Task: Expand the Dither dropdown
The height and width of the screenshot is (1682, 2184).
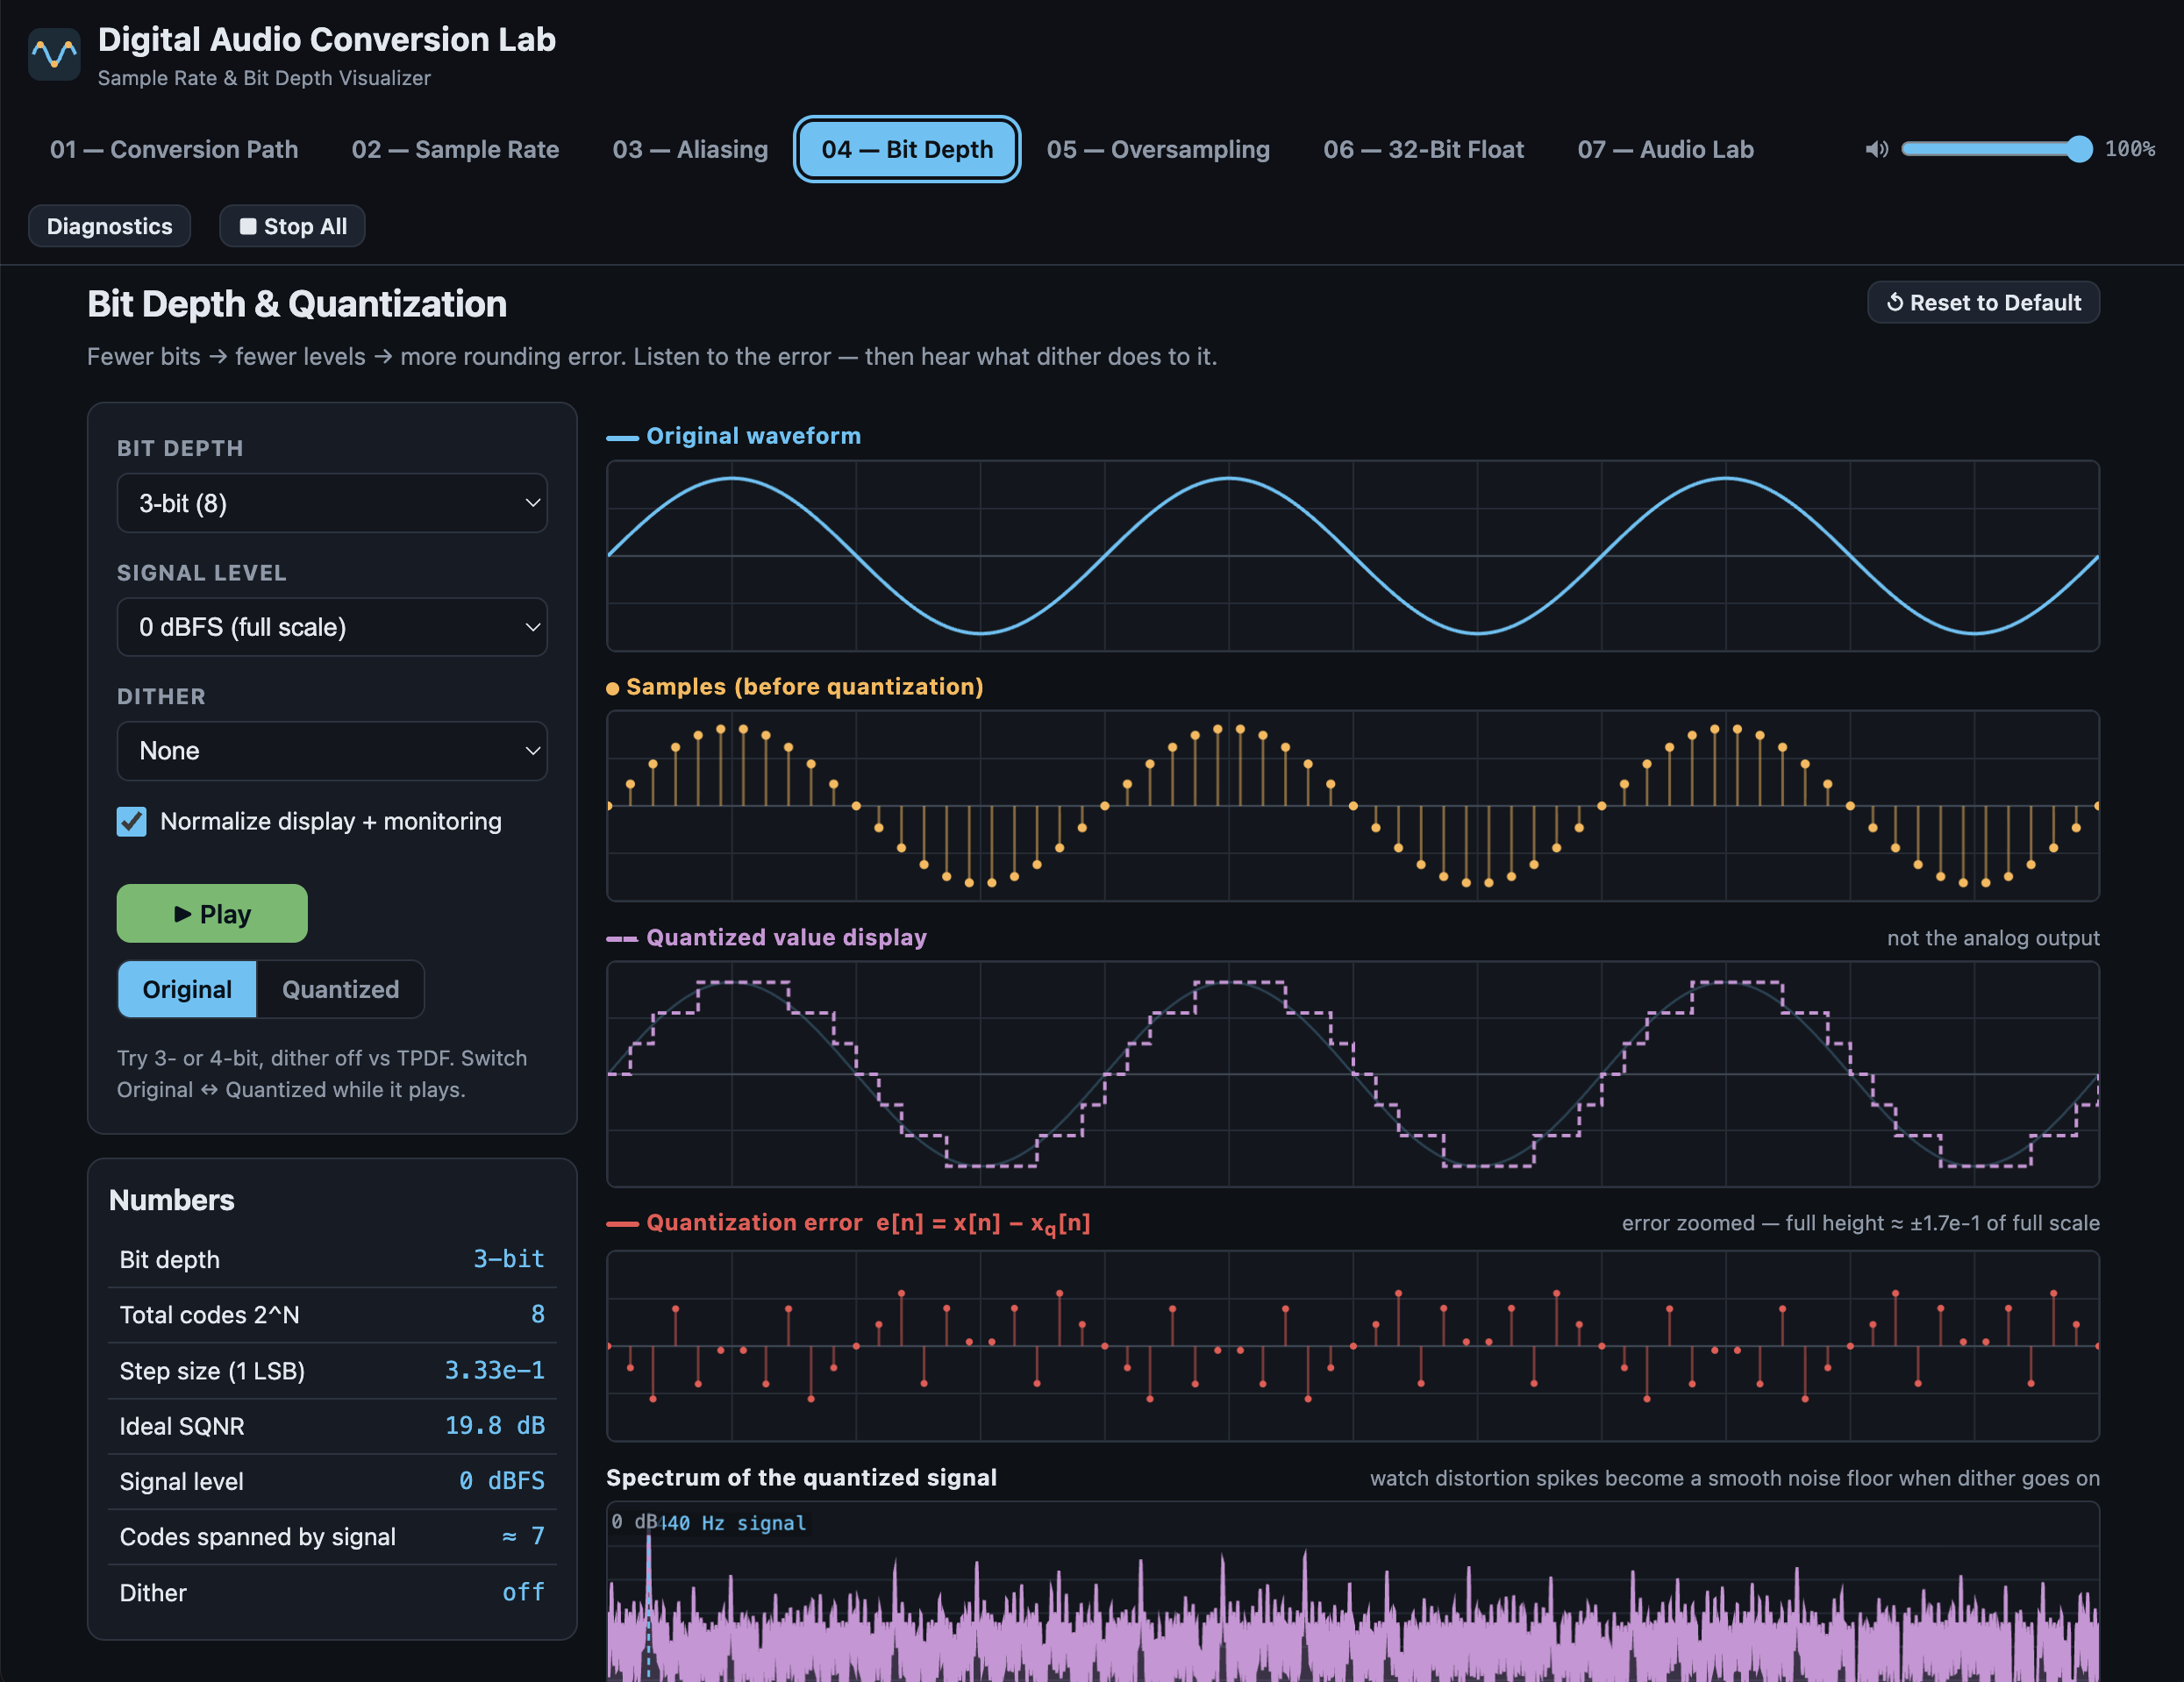Action: [332, 751]
